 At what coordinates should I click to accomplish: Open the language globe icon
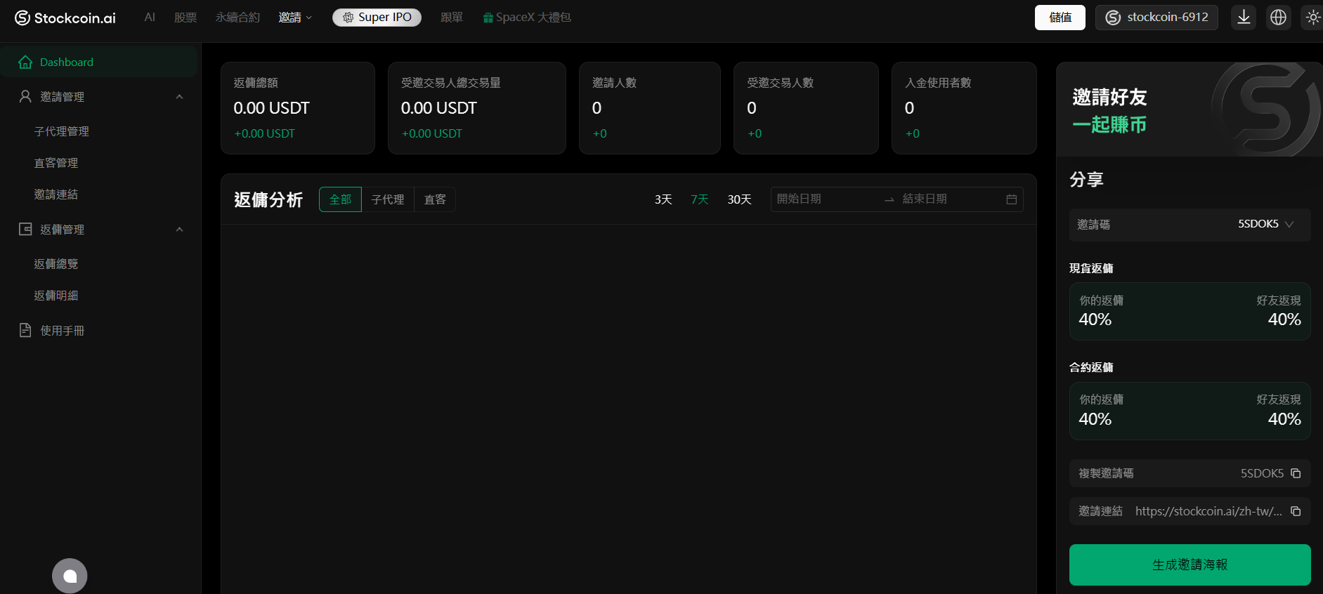(x=1278, y=18)
